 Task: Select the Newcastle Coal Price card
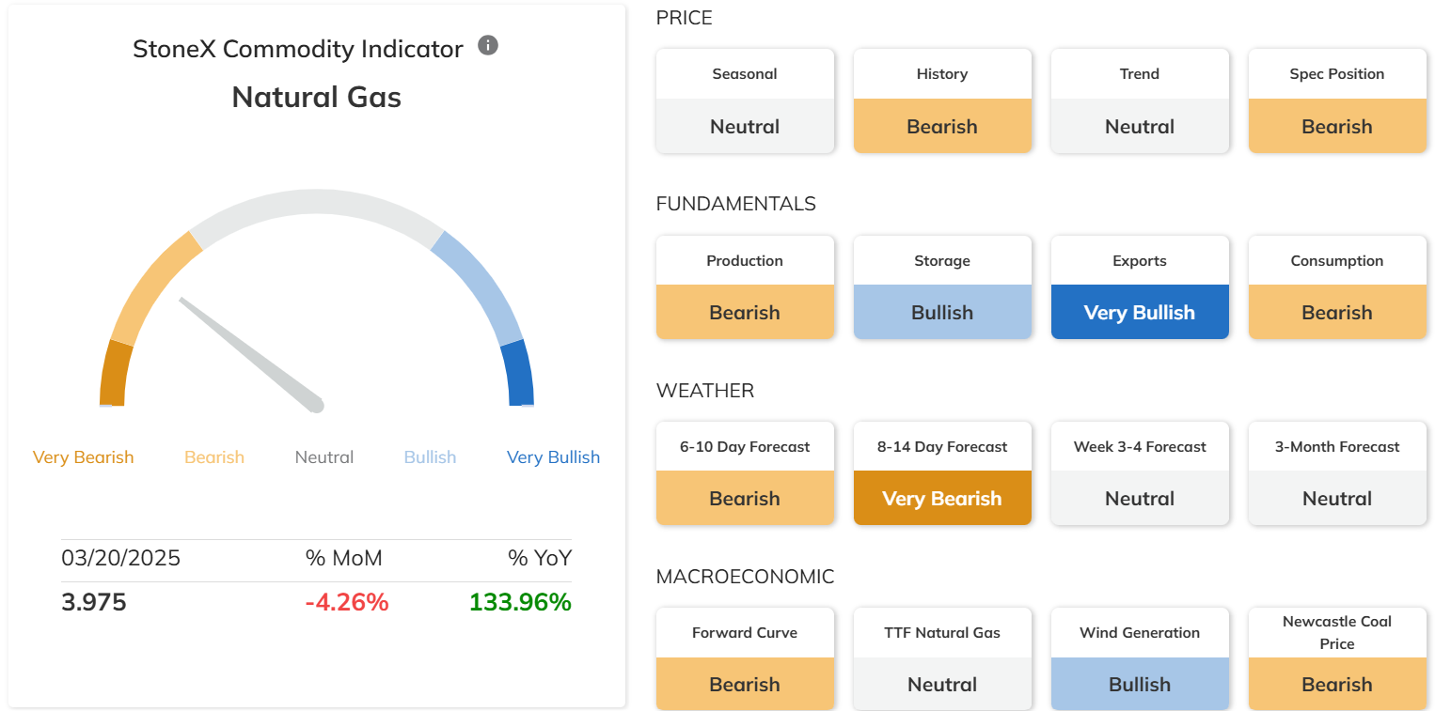1337,659
